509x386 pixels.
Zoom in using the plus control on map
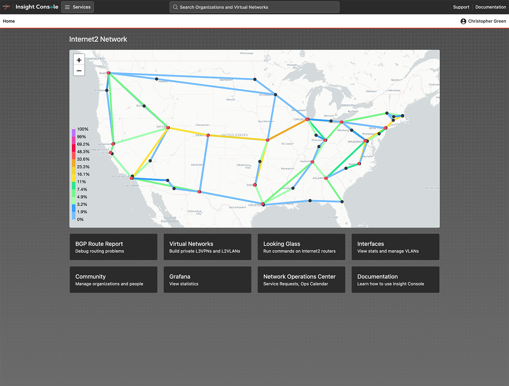[79, 60]
